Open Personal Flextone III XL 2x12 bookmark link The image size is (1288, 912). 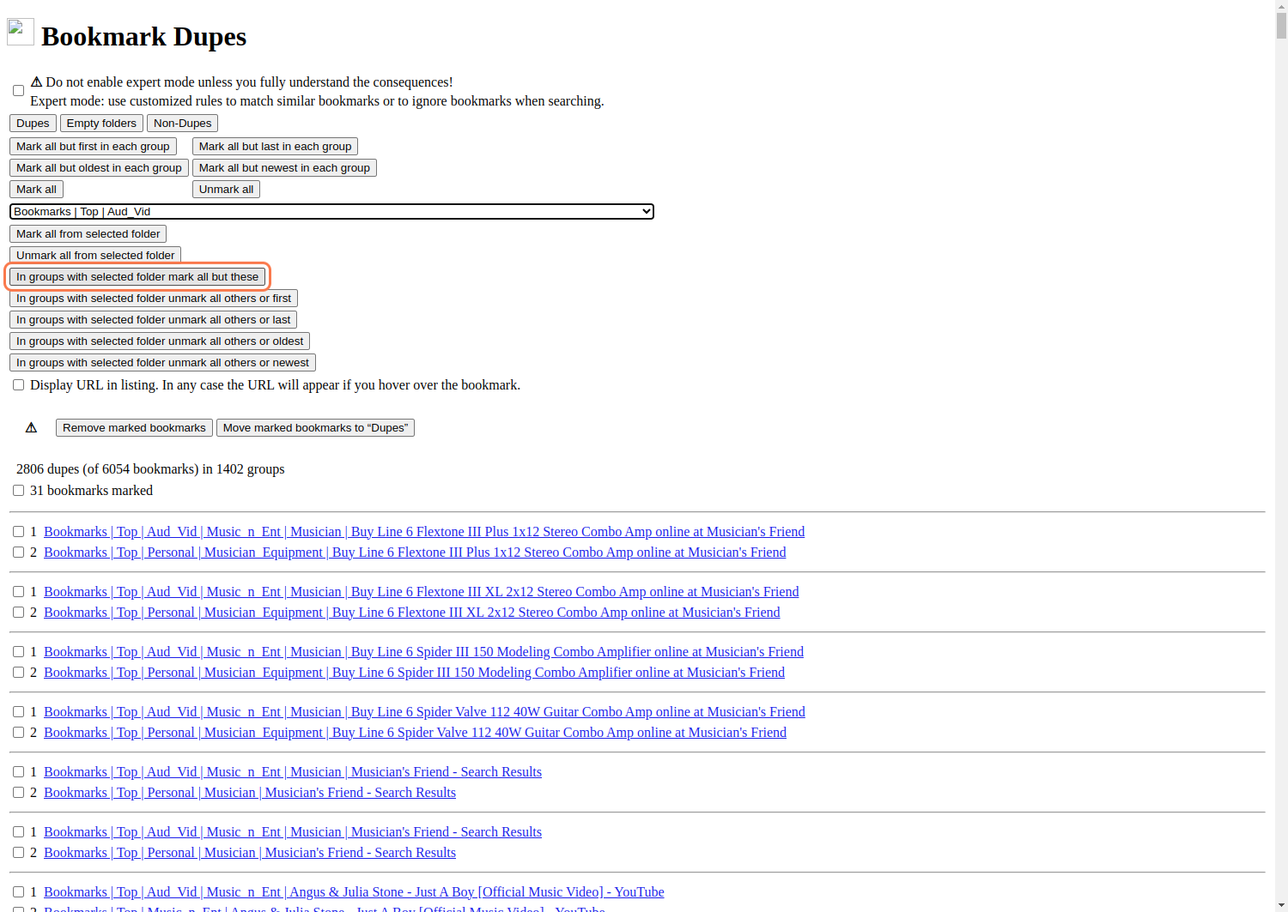412,613
